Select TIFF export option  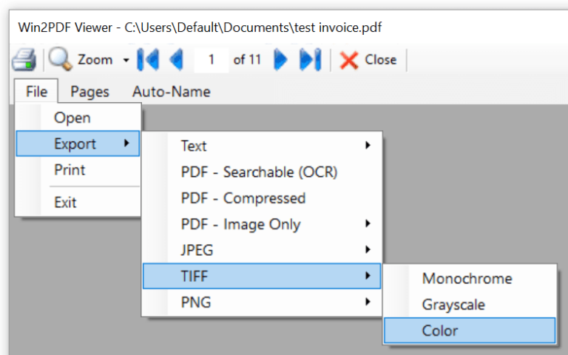coord(262,276)
